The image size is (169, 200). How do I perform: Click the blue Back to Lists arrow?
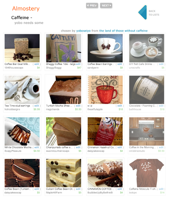(x=143, y=12)
